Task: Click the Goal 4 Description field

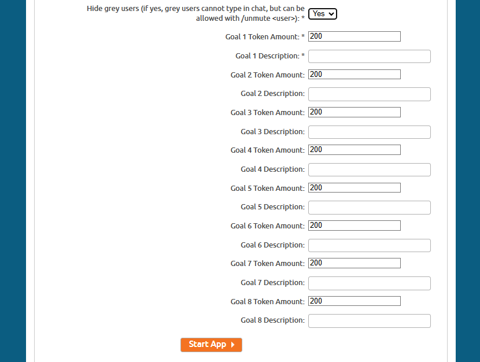Action: tap(369, 169)
